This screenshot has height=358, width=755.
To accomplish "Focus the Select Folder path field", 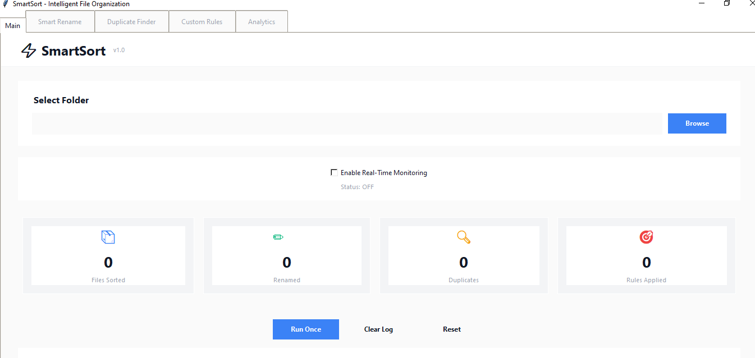I will (x=347, y=123).
